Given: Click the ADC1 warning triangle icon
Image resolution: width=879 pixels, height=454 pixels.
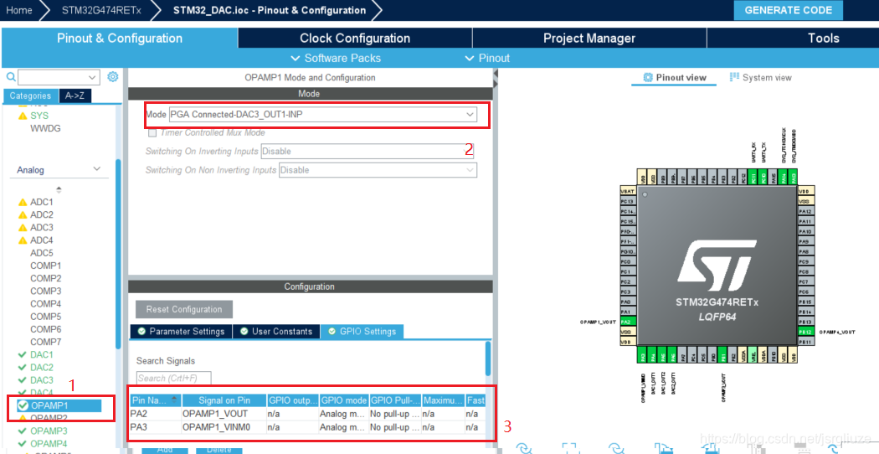Looking at the screenshot, I should pos(23,202).
